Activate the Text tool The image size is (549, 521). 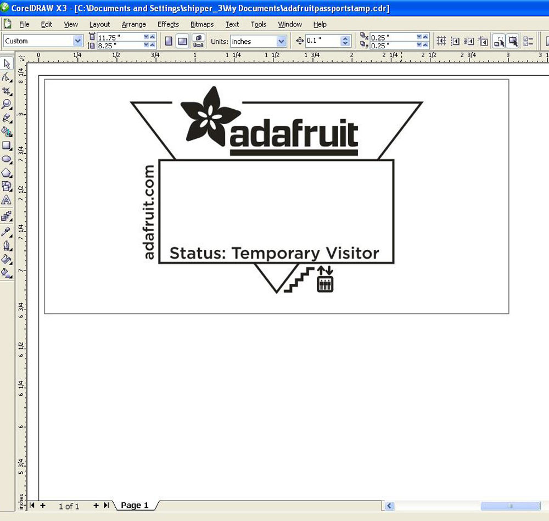coord(7,200)
